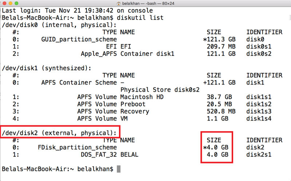Click the Macintosh HD volume name

tap(142, 97)
